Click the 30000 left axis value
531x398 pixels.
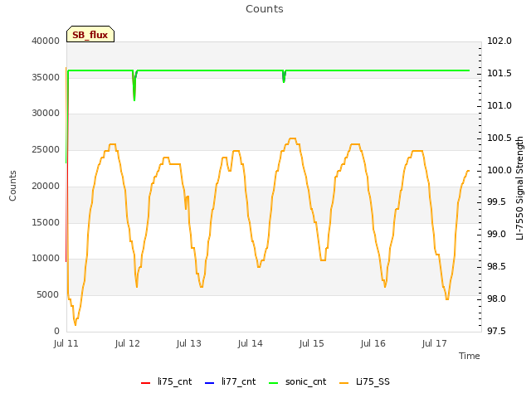46,114
